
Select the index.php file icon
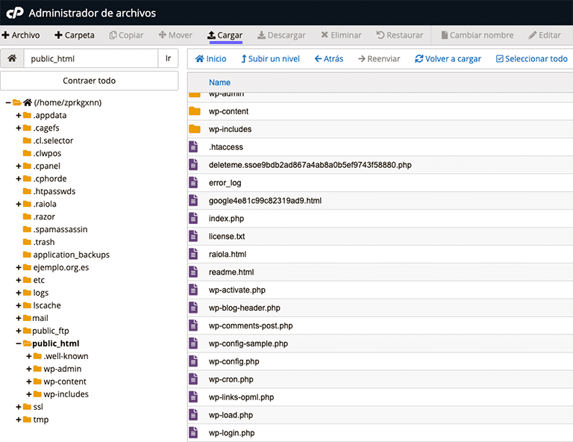pos(193,218)
